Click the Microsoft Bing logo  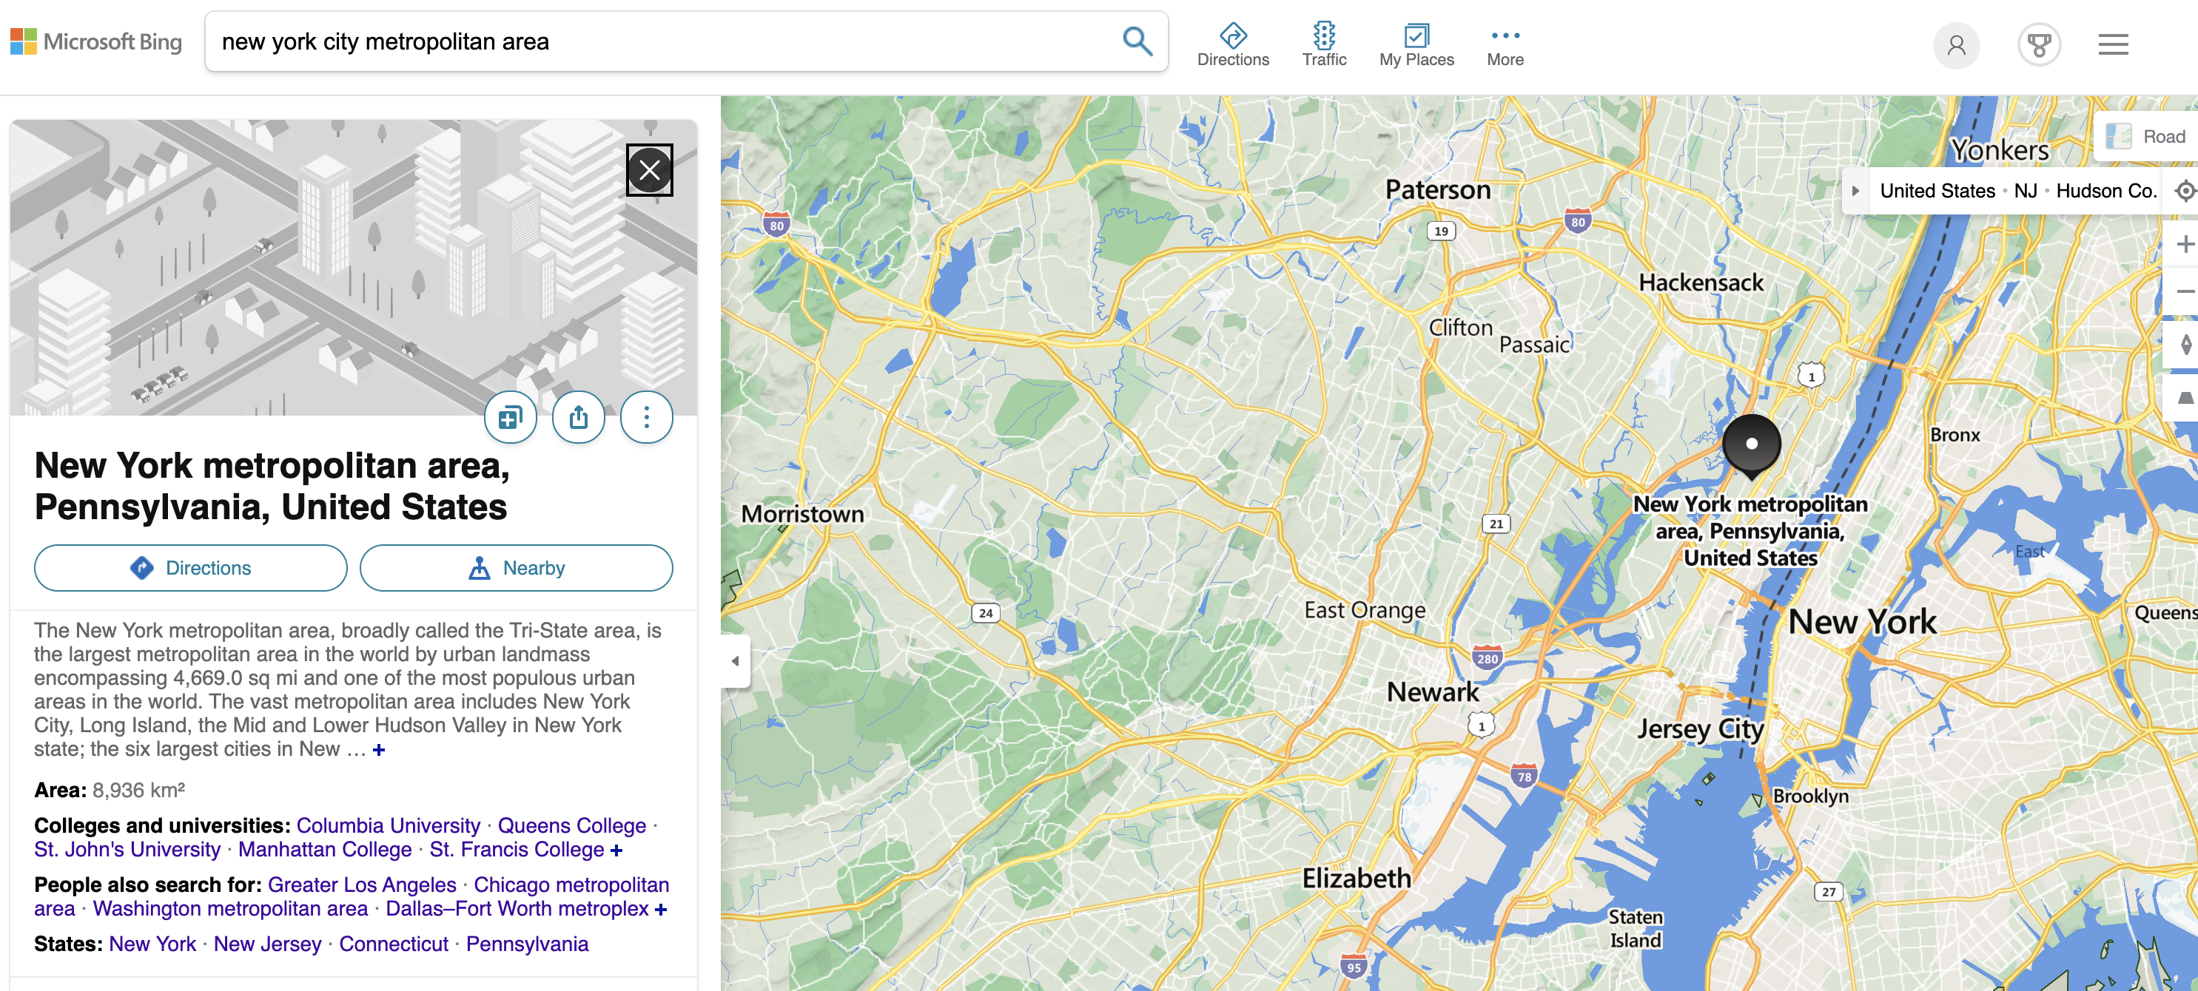(x=96, y=42)
